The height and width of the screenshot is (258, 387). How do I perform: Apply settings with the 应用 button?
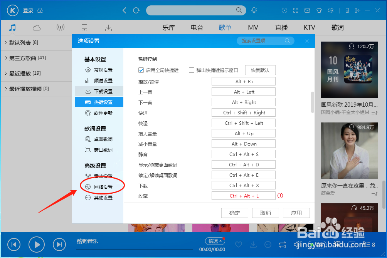click(x=296, y=213)
